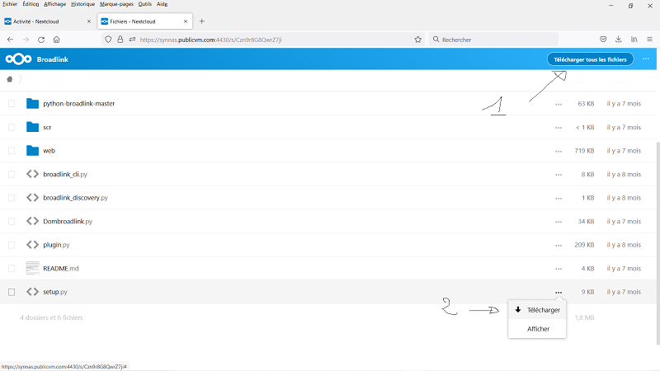Open the broadlink_discovery.py file name
The height and width of the screenshot is (371, 660).
[75, 198]
